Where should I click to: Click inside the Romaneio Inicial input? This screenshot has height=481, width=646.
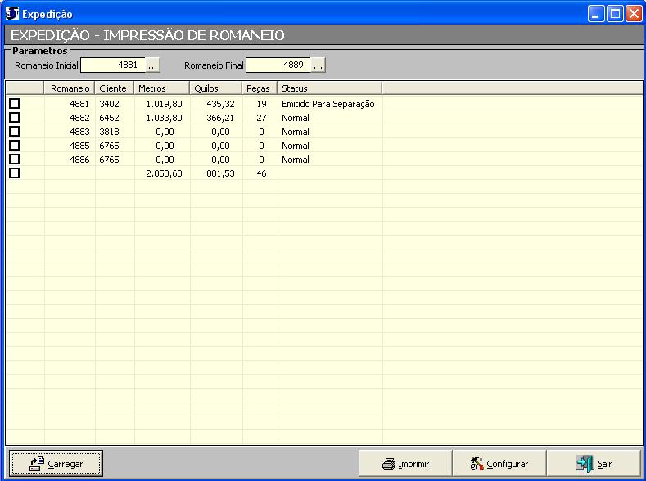[113, 65]
